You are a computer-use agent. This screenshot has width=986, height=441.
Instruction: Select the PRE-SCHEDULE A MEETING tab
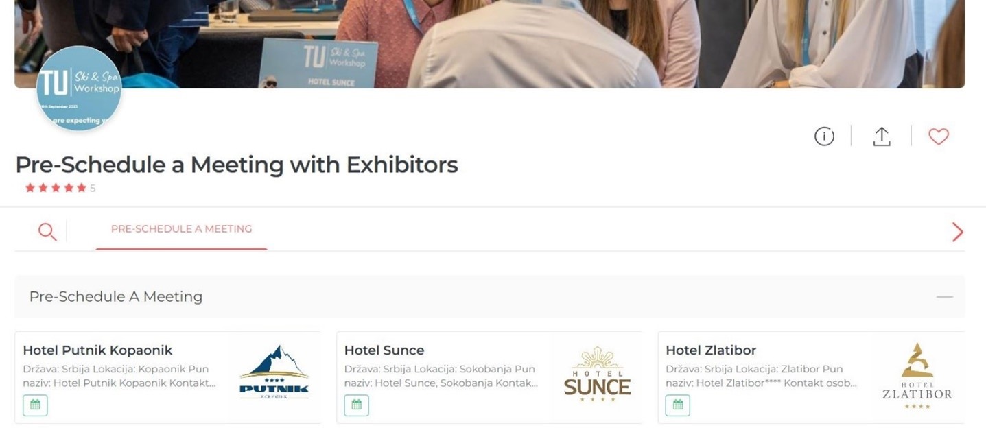click(181, 230)
